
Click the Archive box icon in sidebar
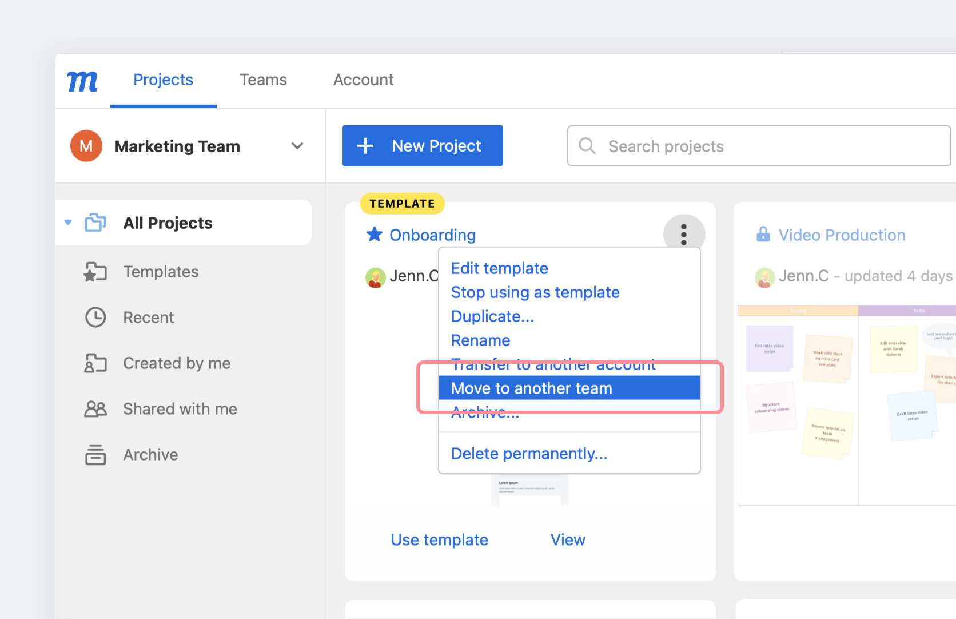[x=95, y=455]
